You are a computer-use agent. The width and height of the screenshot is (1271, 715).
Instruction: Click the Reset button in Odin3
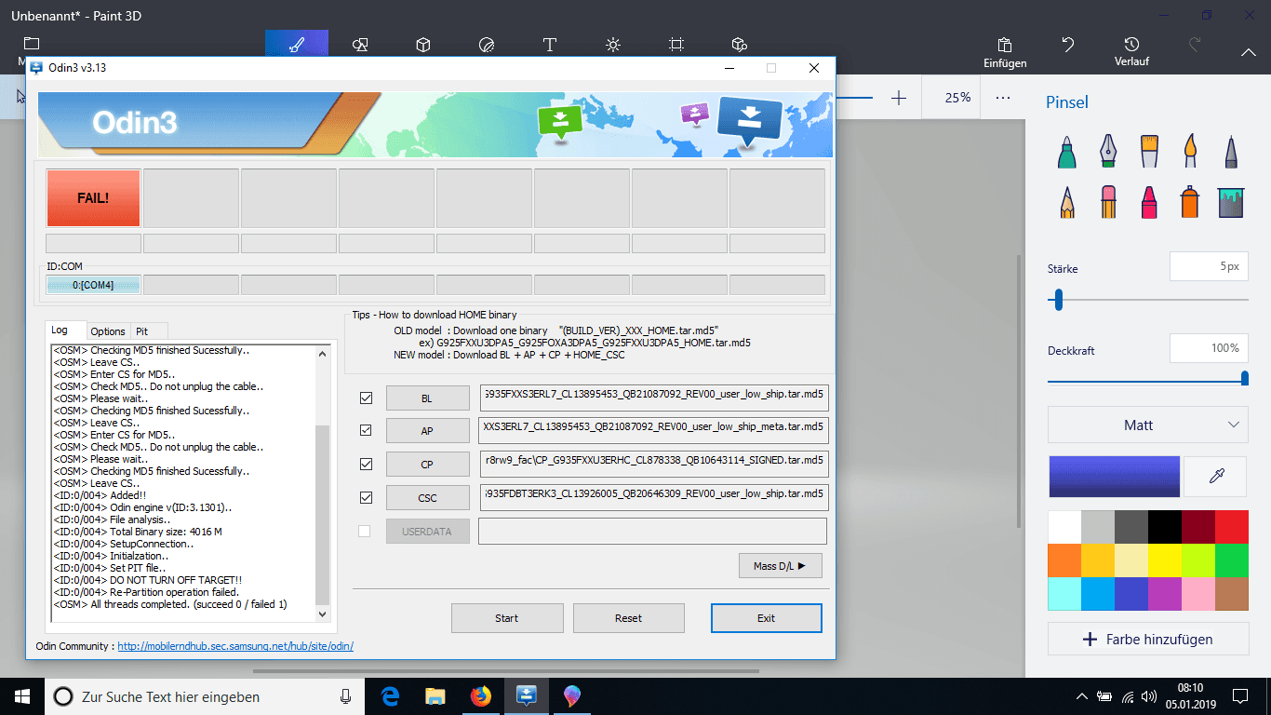tap(629, 617)
